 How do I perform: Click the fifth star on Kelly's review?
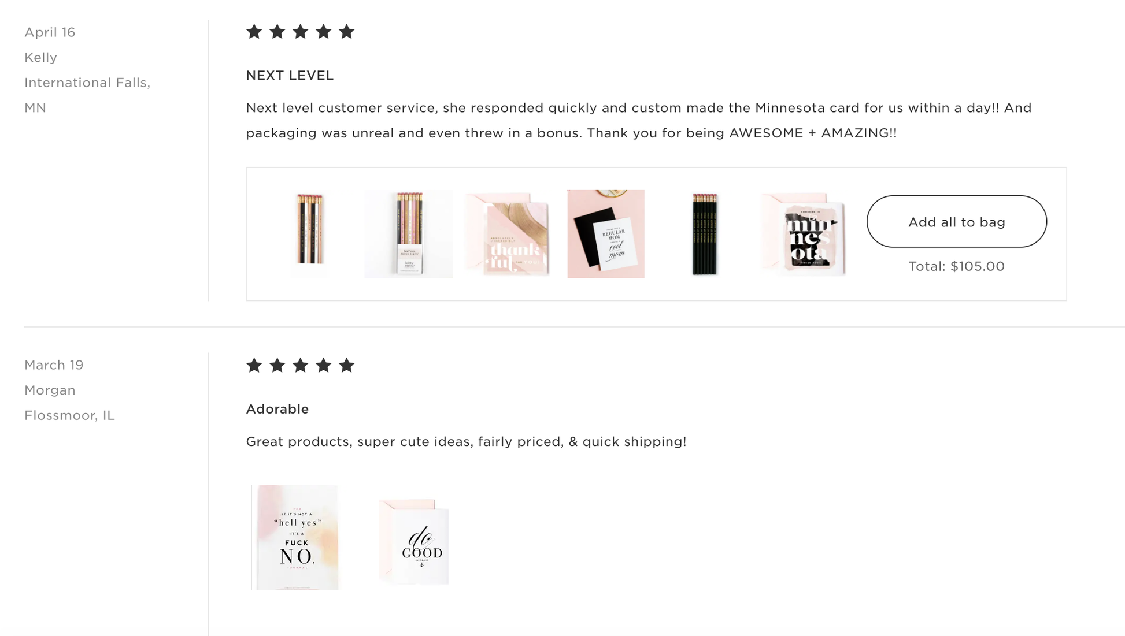coord(346,32)
